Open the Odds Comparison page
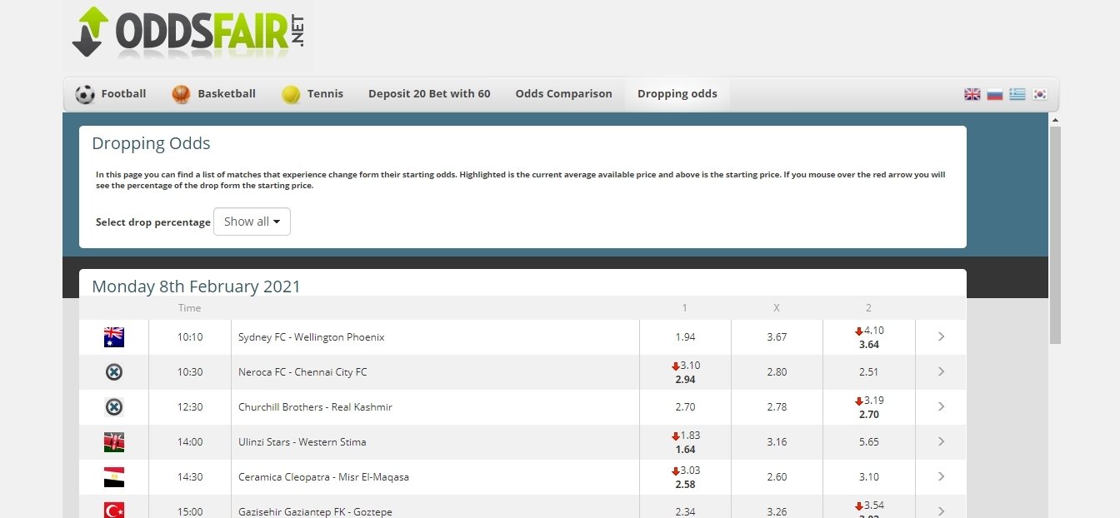Screen dimensions: 1120x518 (563, 94)
